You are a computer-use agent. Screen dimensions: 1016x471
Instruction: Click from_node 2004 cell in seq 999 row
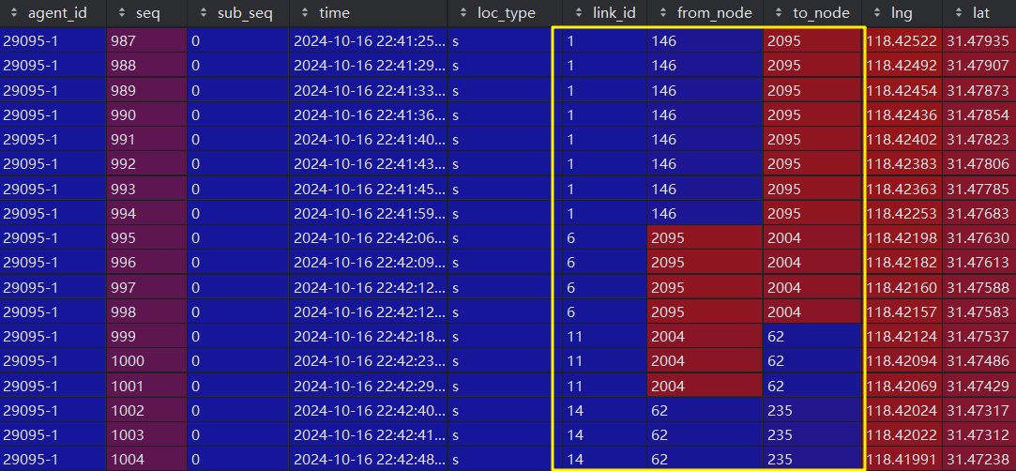(x=705, y=336)
